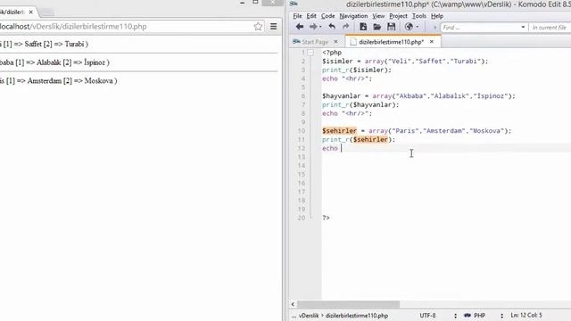Open the browser hamburger menu
The height and width of the screenshot is (321, 571).
tap(274, 26)
